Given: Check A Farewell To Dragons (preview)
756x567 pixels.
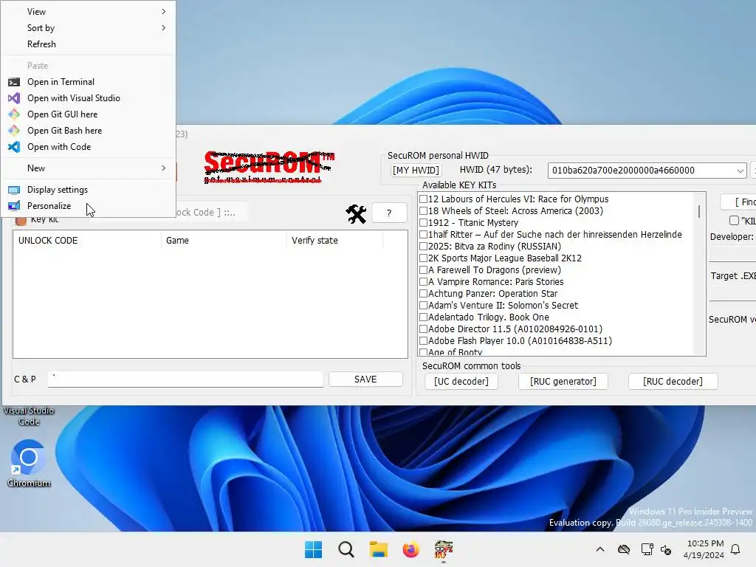Looking at the screenshot, I should [423, 270].
